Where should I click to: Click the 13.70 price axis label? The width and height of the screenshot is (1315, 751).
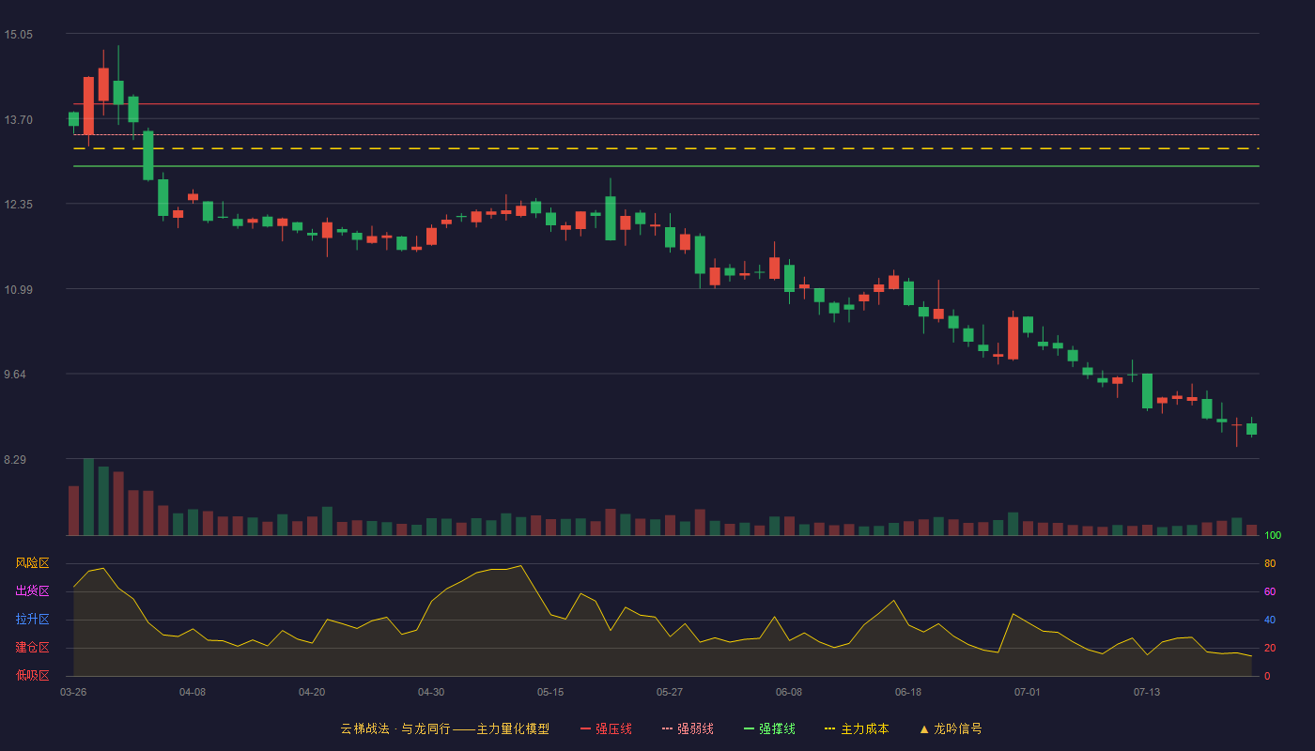point(18,120)
